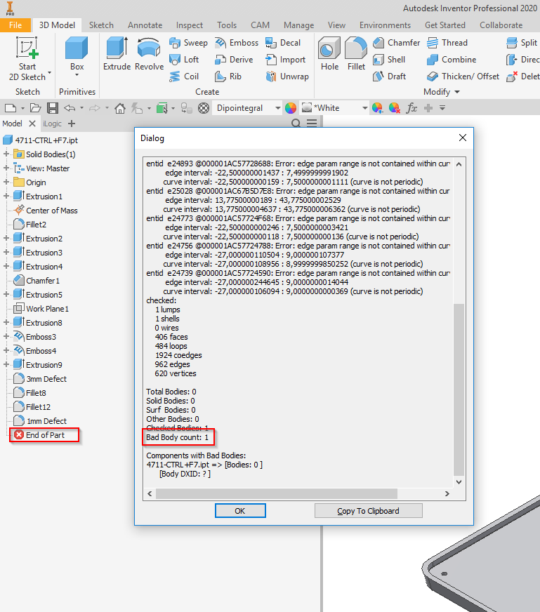Choose the Loft tool
Screen dimensions: 540x612
(x=184, y=60)
